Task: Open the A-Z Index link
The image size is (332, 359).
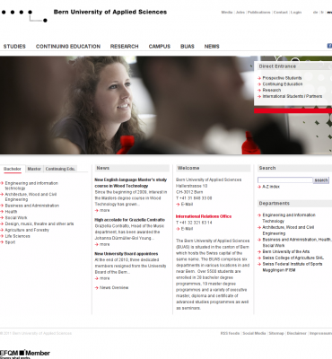Action: 271,187
